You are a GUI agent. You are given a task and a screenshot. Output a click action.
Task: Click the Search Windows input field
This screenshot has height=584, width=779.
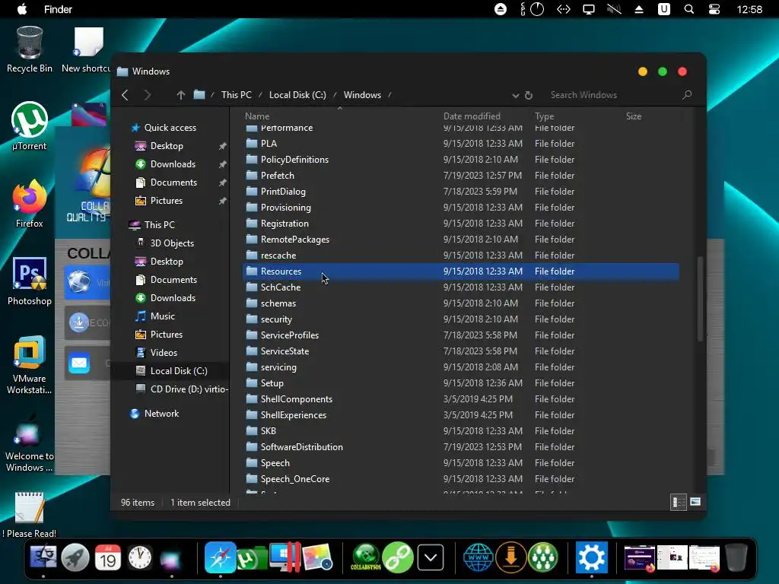[614, 95]
